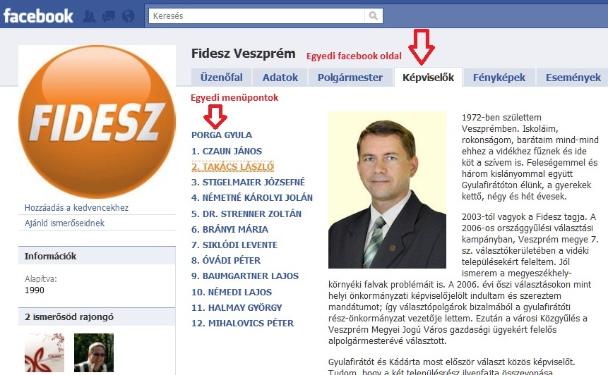Open the notifications globe icon
608x375 pixels.
pyautogui.click(x=128, y=16)
